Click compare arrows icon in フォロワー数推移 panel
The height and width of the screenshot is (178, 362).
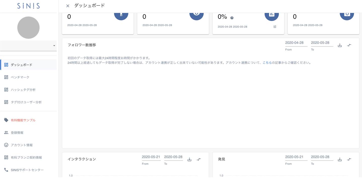click(x=349, y=45)
